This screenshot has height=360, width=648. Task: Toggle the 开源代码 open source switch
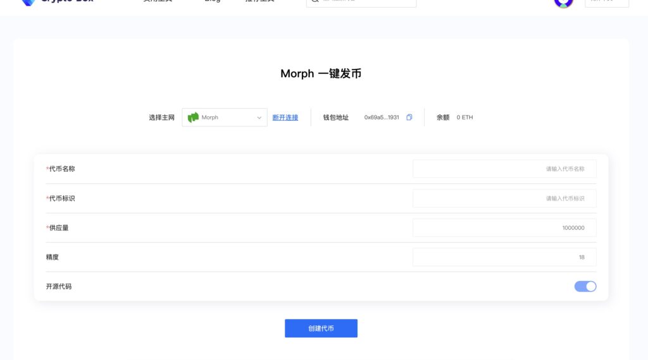(585, 286)
